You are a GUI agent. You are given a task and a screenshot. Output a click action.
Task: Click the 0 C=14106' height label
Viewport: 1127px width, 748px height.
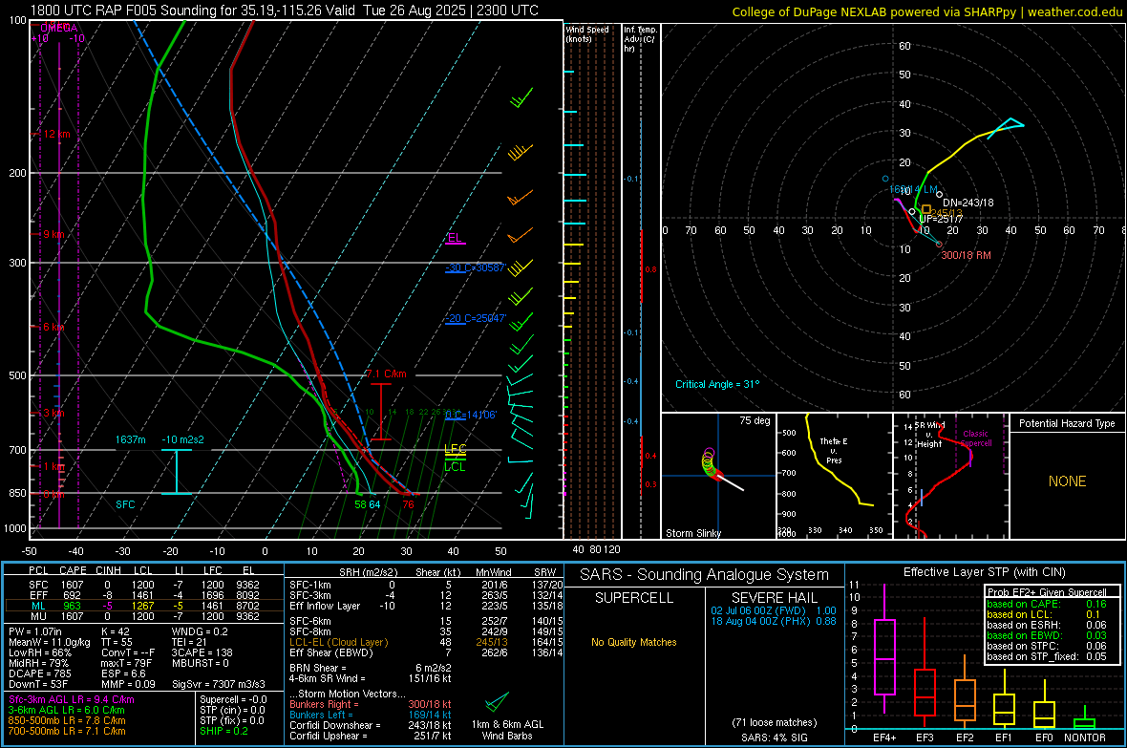pyautogui.click(x=470, y=415)
